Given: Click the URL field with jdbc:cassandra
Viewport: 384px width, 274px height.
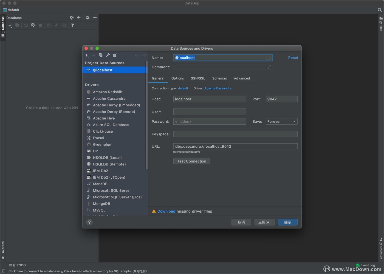Looking at the screenshot, I should [235, 146].
